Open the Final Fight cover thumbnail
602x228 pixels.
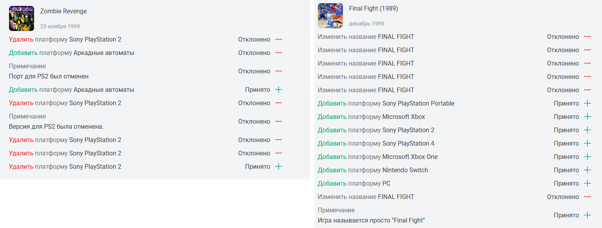coord(330,16)
